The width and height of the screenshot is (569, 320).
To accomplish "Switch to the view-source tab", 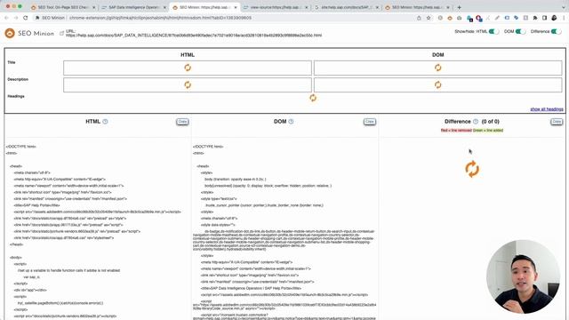I will (275, 7).
